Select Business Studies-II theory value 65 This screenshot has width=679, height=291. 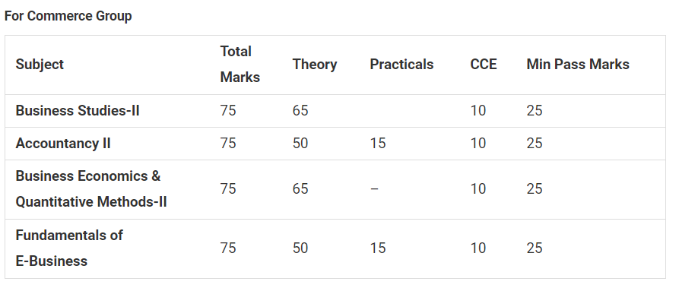(x=300, y=111)
